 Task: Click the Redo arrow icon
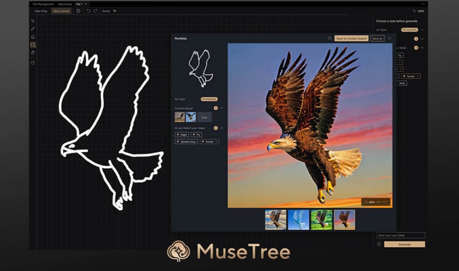[95, 11]
